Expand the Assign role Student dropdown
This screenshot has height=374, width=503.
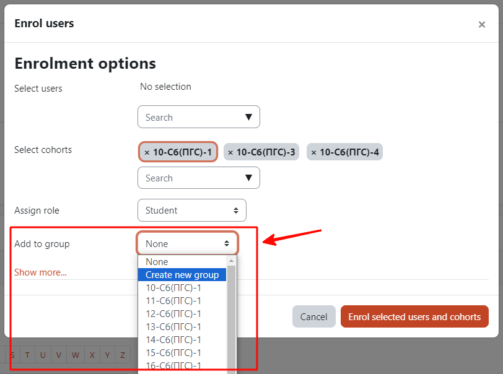(x=192, y=211)
